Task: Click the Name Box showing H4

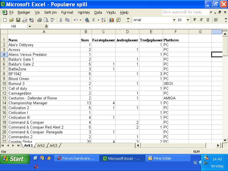Action: (13, 26)
